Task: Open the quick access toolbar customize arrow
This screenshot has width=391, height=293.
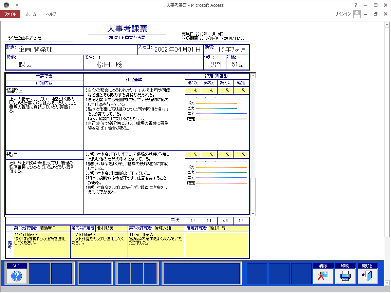Action: click(17, 5)
